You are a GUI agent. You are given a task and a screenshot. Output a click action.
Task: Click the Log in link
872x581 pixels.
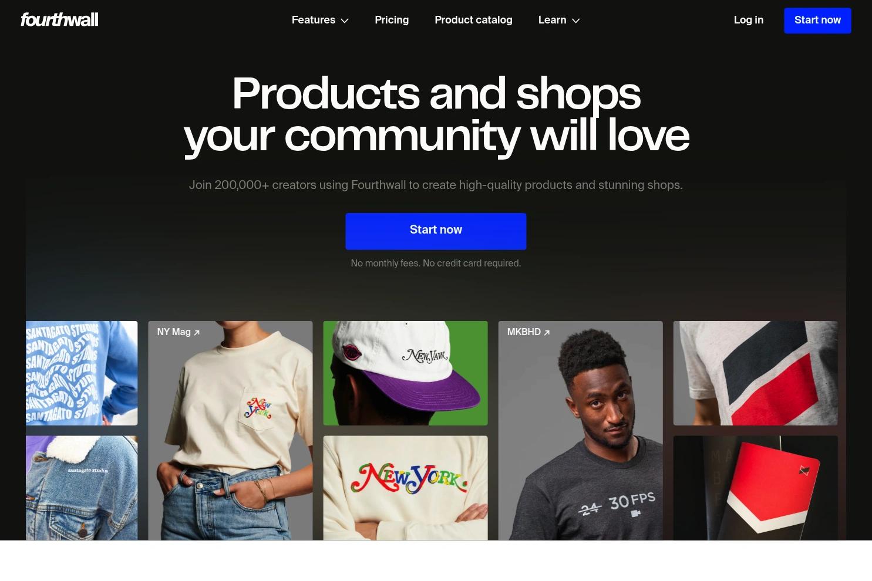tap(749, 20)
